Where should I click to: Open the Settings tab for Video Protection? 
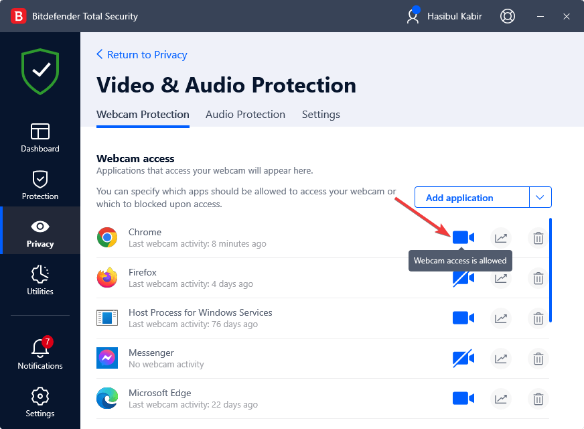pos(321,115)
